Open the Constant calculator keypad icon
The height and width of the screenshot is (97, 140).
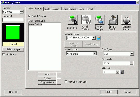coord(122,72)
